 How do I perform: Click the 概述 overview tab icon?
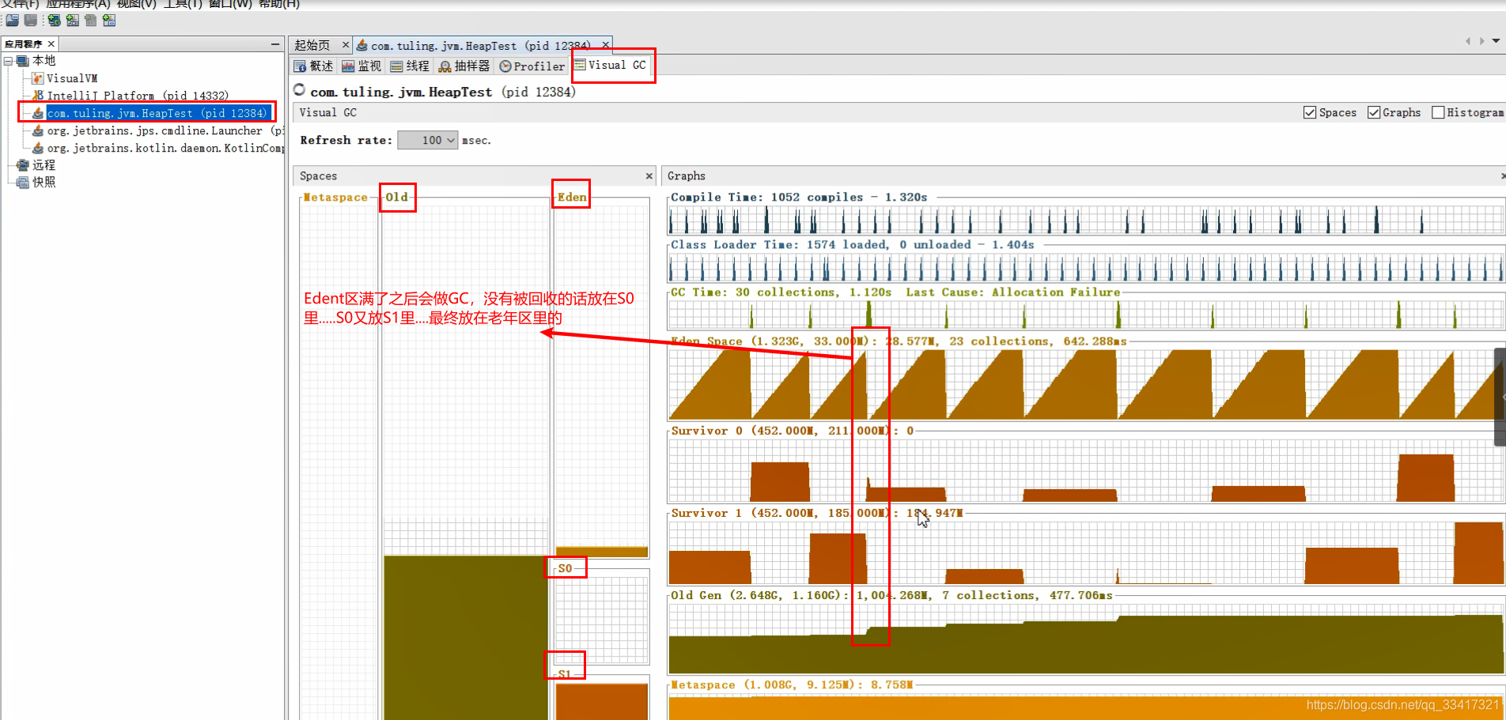301,66
